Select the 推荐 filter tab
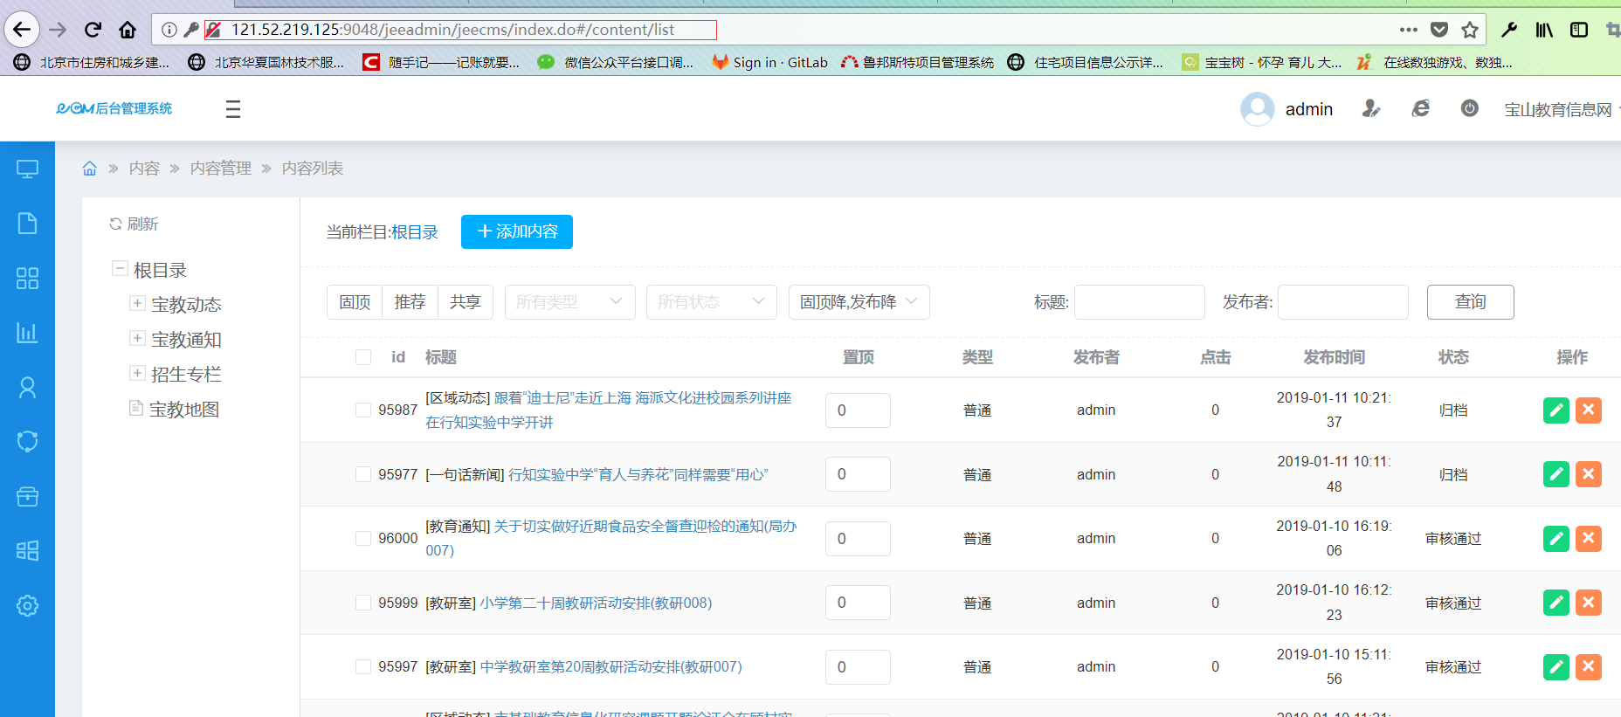This screenshot has height=717, width=1621. [410, 302]
